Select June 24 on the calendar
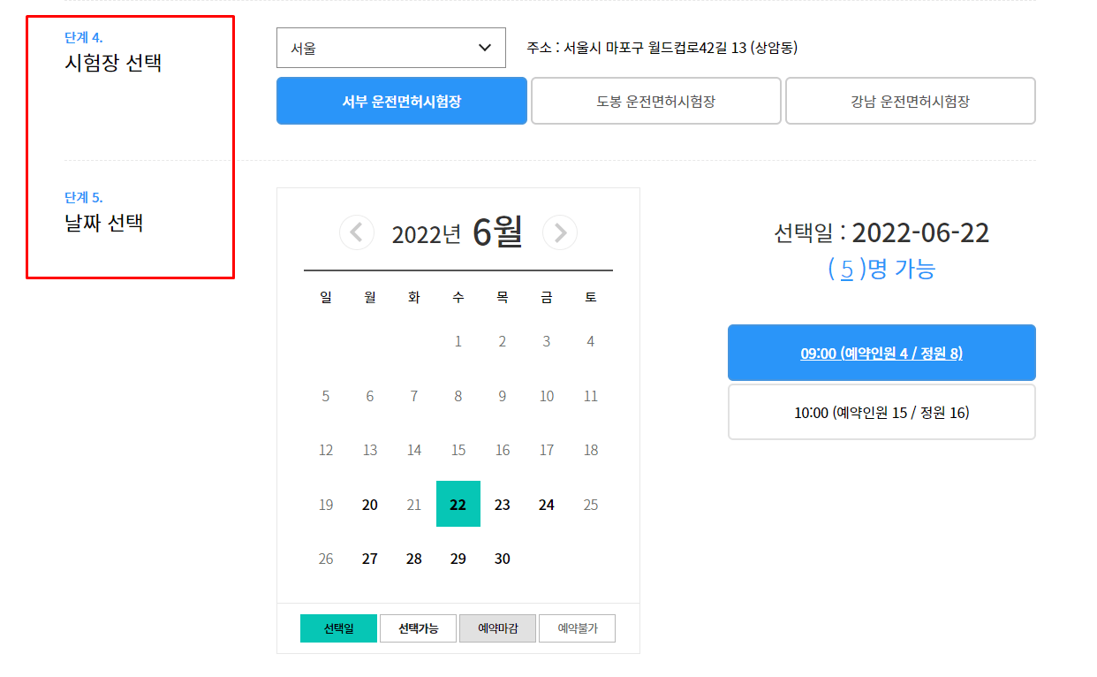The image size is (1097, 677). [x=546, y=504]
